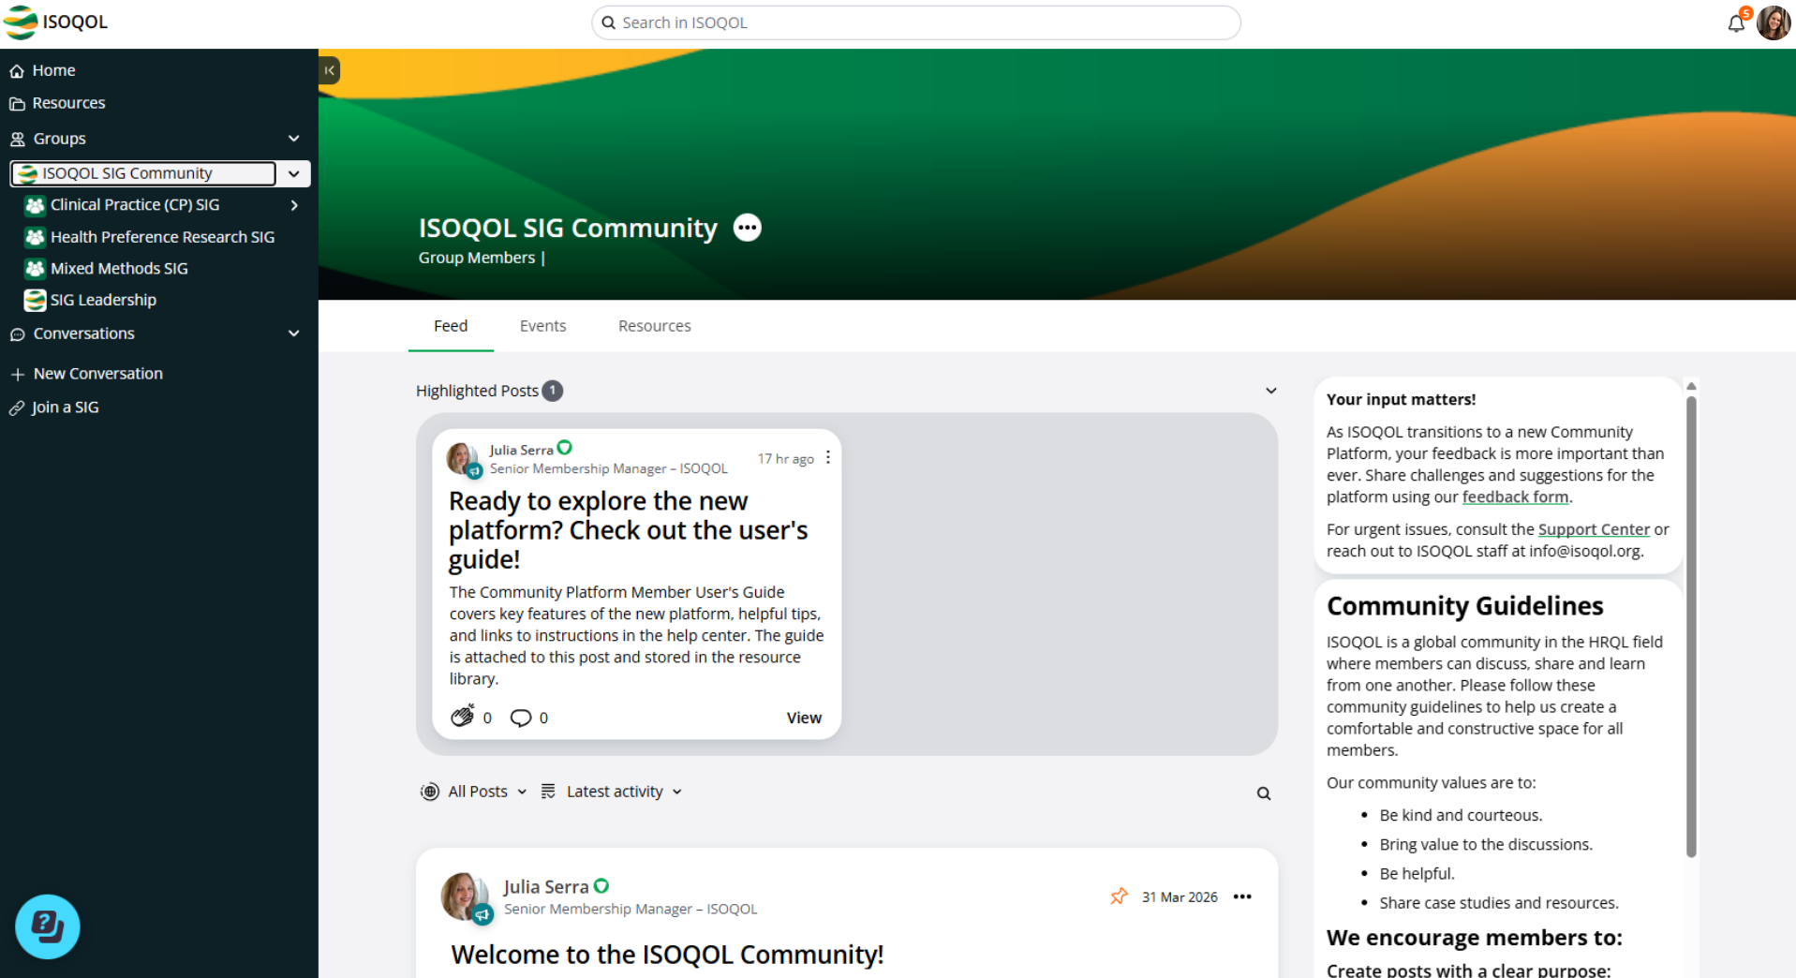Open the notifications bell
This screenshot has height=978, width=1796.
pos(1736,22)
